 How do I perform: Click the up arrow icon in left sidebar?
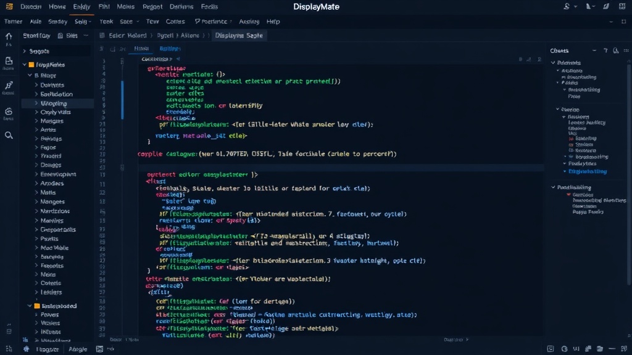coord(9,36)
